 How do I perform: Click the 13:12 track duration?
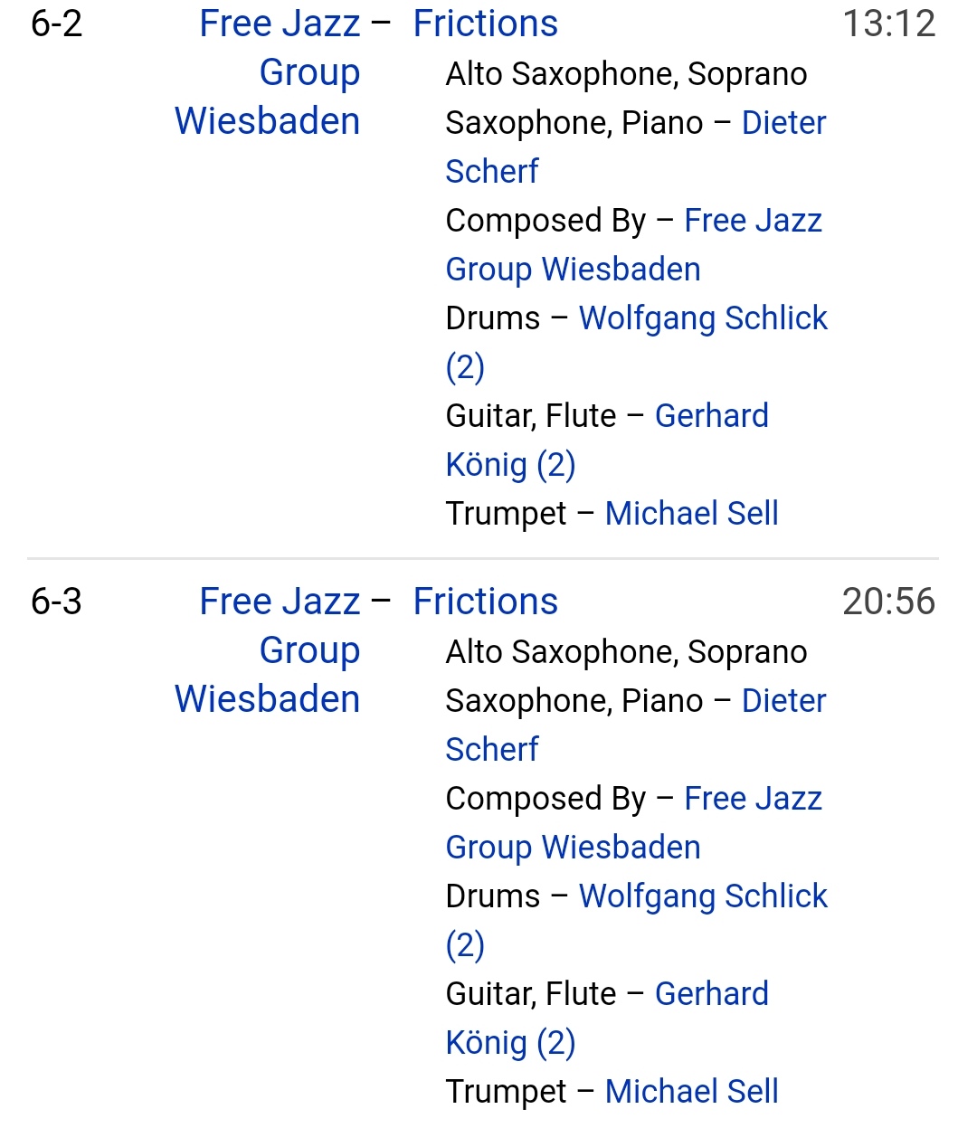(x=888, y=24)
